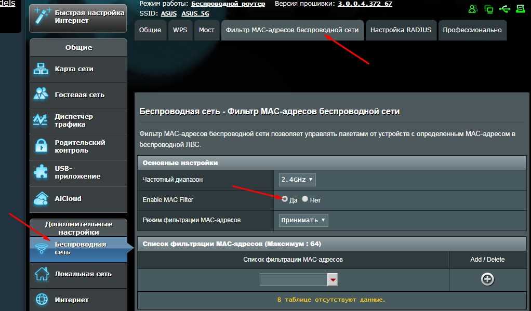Click the green user status icon
The width and height of the screenshot is (531, 311).
(x=473, y=9)
